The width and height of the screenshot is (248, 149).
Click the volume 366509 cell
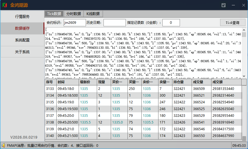(201, 89)
